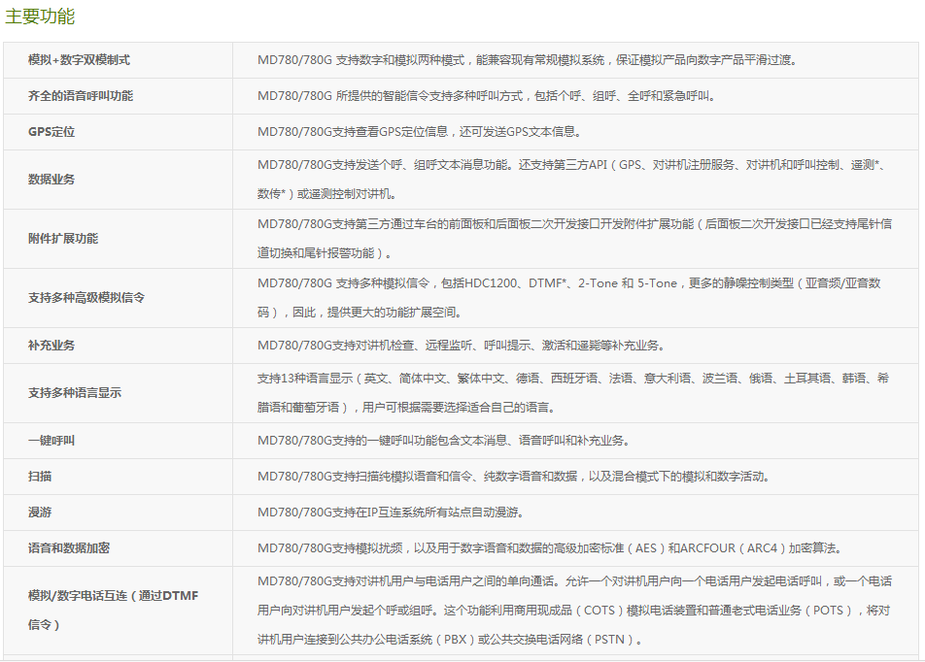
Task: Select the 补充业务 row label
Action: pos(51,346)
